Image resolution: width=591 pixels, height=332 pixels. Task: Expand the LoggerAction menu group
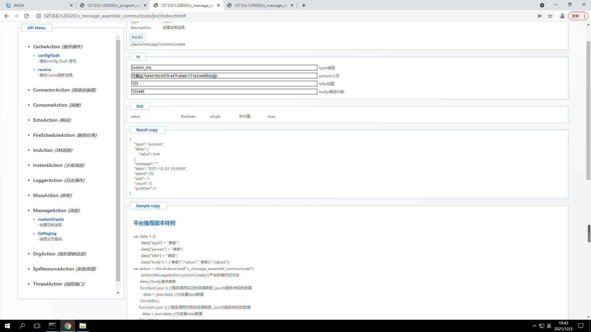tap(48, 180)
